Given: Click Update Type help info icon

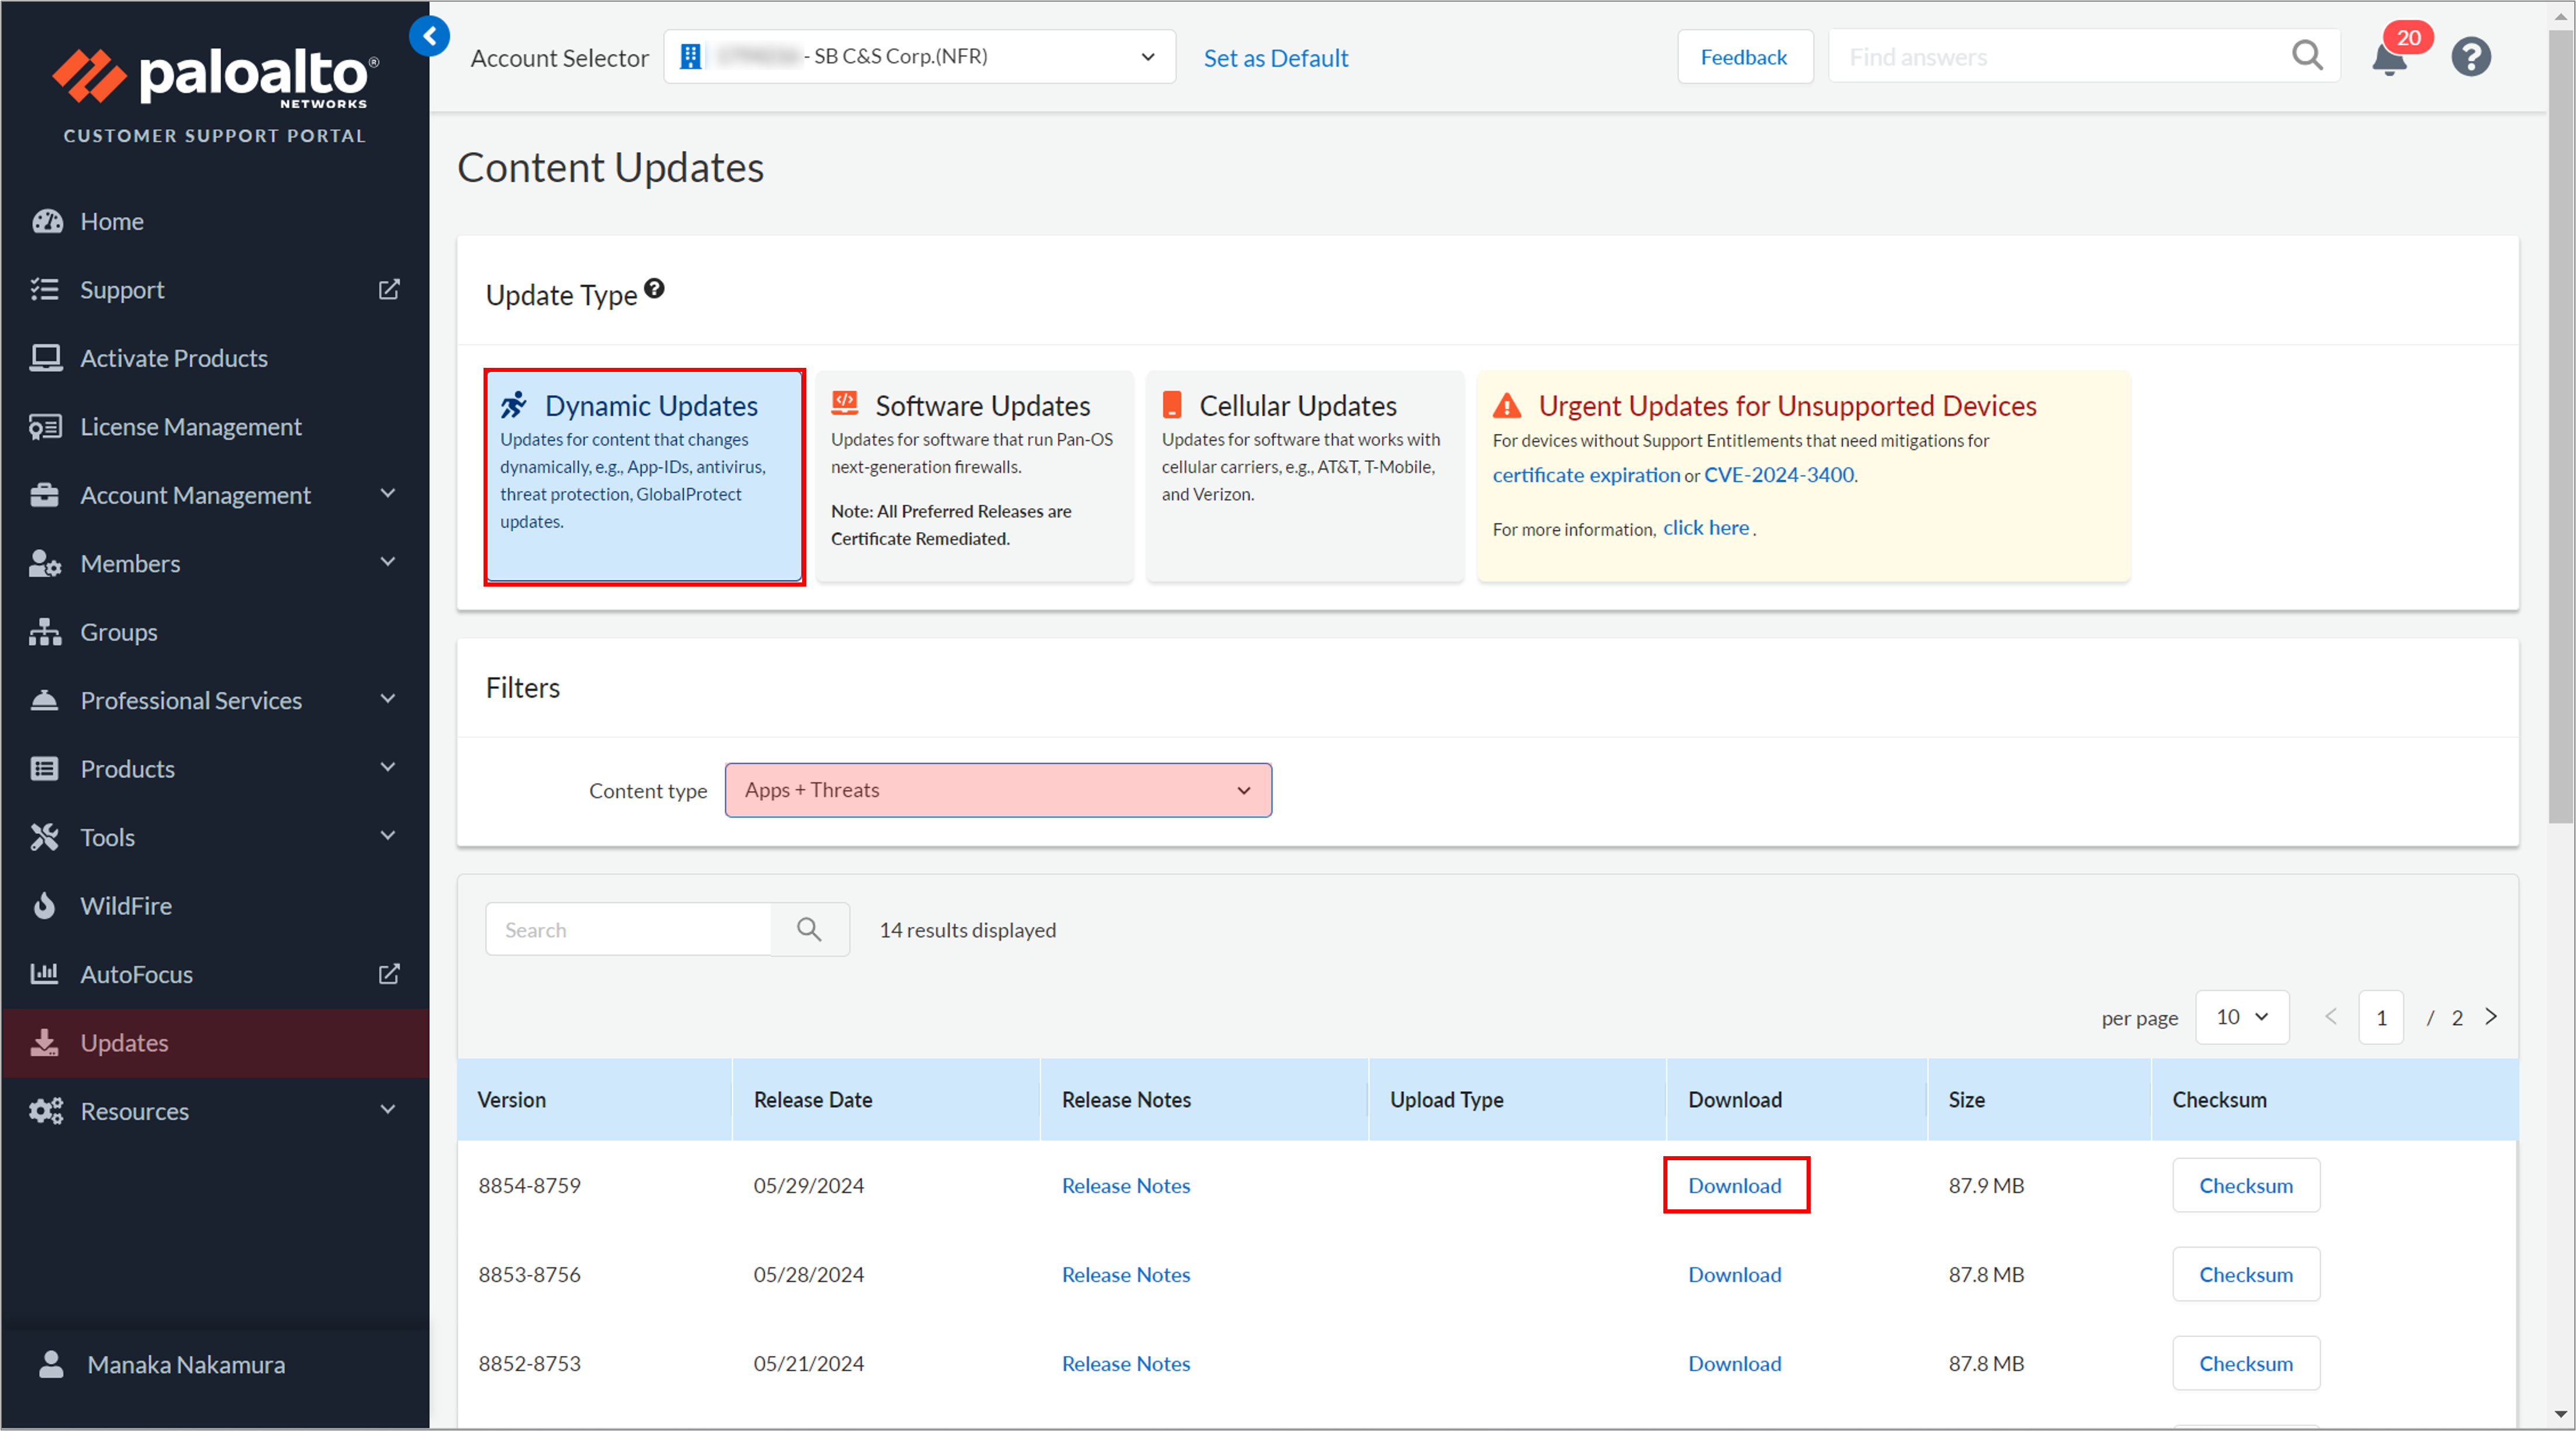Looking at the screenshot, I should [654, 289].
